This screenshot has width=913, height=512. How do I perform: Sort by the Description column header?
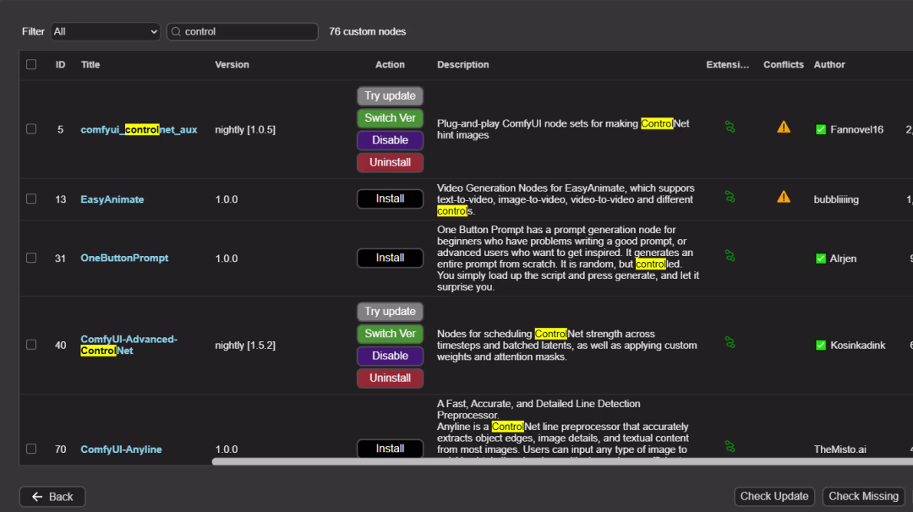tap(463, 64)
